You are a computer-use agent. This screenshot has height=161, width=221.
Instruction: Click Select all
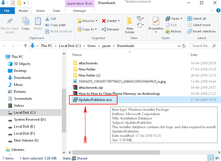pos(197,19)
